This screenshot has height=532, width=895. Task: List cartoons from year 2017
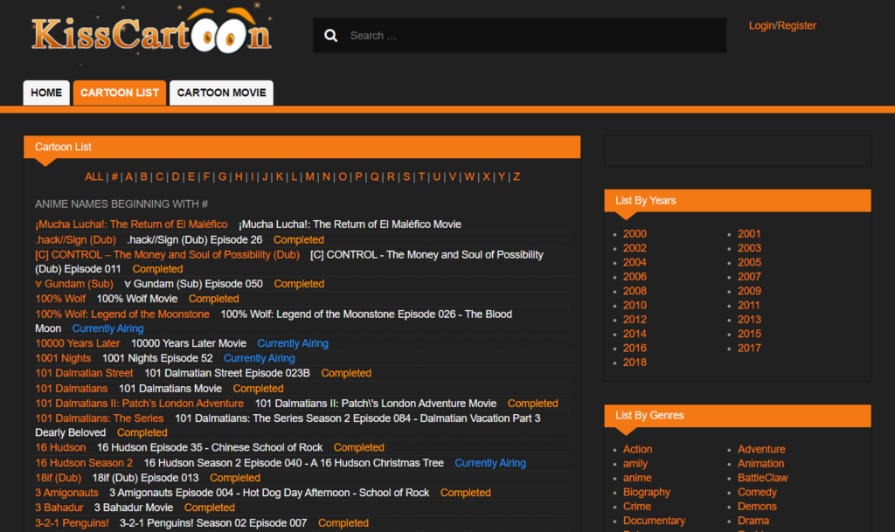click(749, 348)
